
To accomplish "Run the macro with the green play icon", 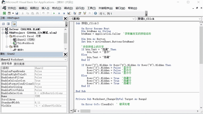I will 54,13.
